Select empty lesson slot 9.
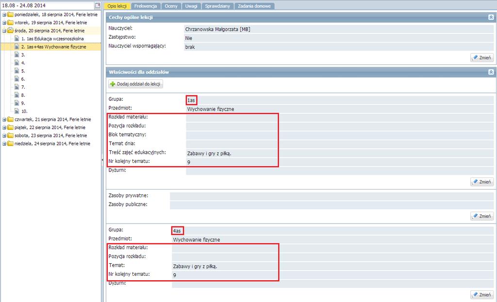The image size is (497, 302). point(23,103)
